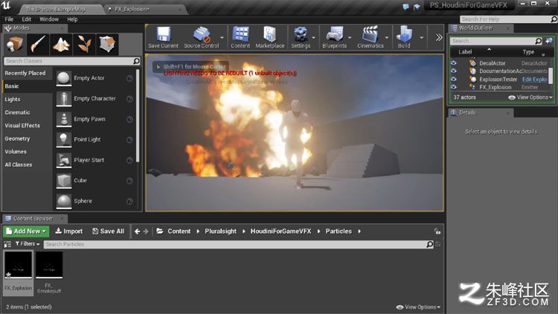Open the Blueprints dropdown arrow
The width and height of the screenshot is (558, 314).
click(350, 37)
